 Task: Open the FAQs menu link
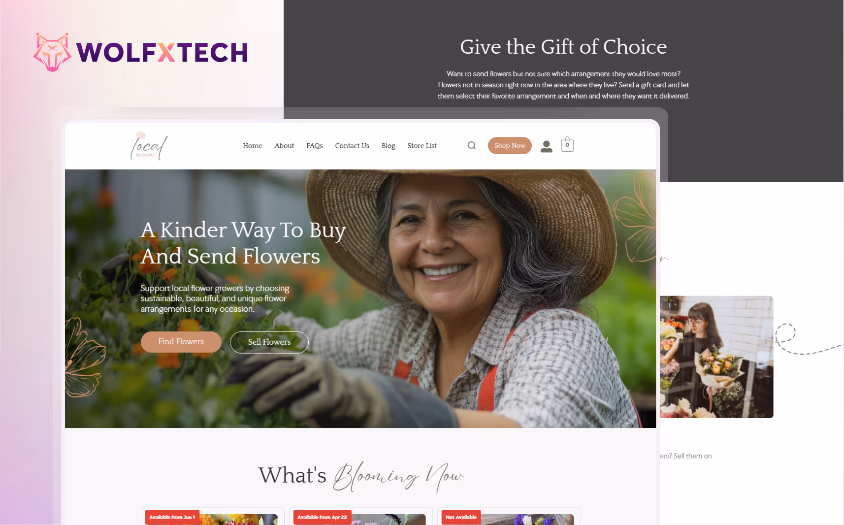[314, 146]
